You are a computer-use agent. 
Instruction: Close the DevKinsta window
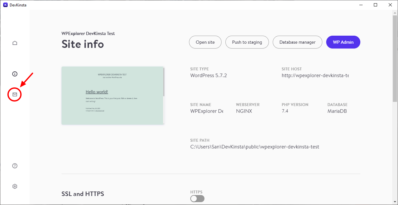coord(390,5)
